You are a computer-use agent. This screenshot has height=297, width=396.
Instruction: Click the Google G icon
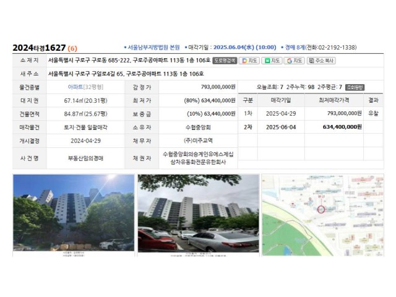[290, 61]
